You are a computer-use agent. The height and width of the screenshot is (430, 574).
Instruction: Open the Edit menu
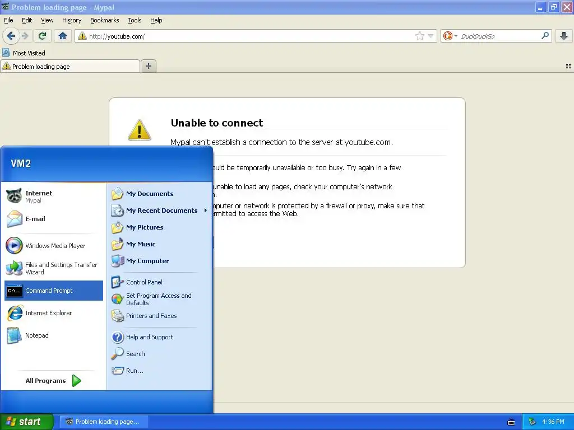pyautogui.click(x=27, y=20)
